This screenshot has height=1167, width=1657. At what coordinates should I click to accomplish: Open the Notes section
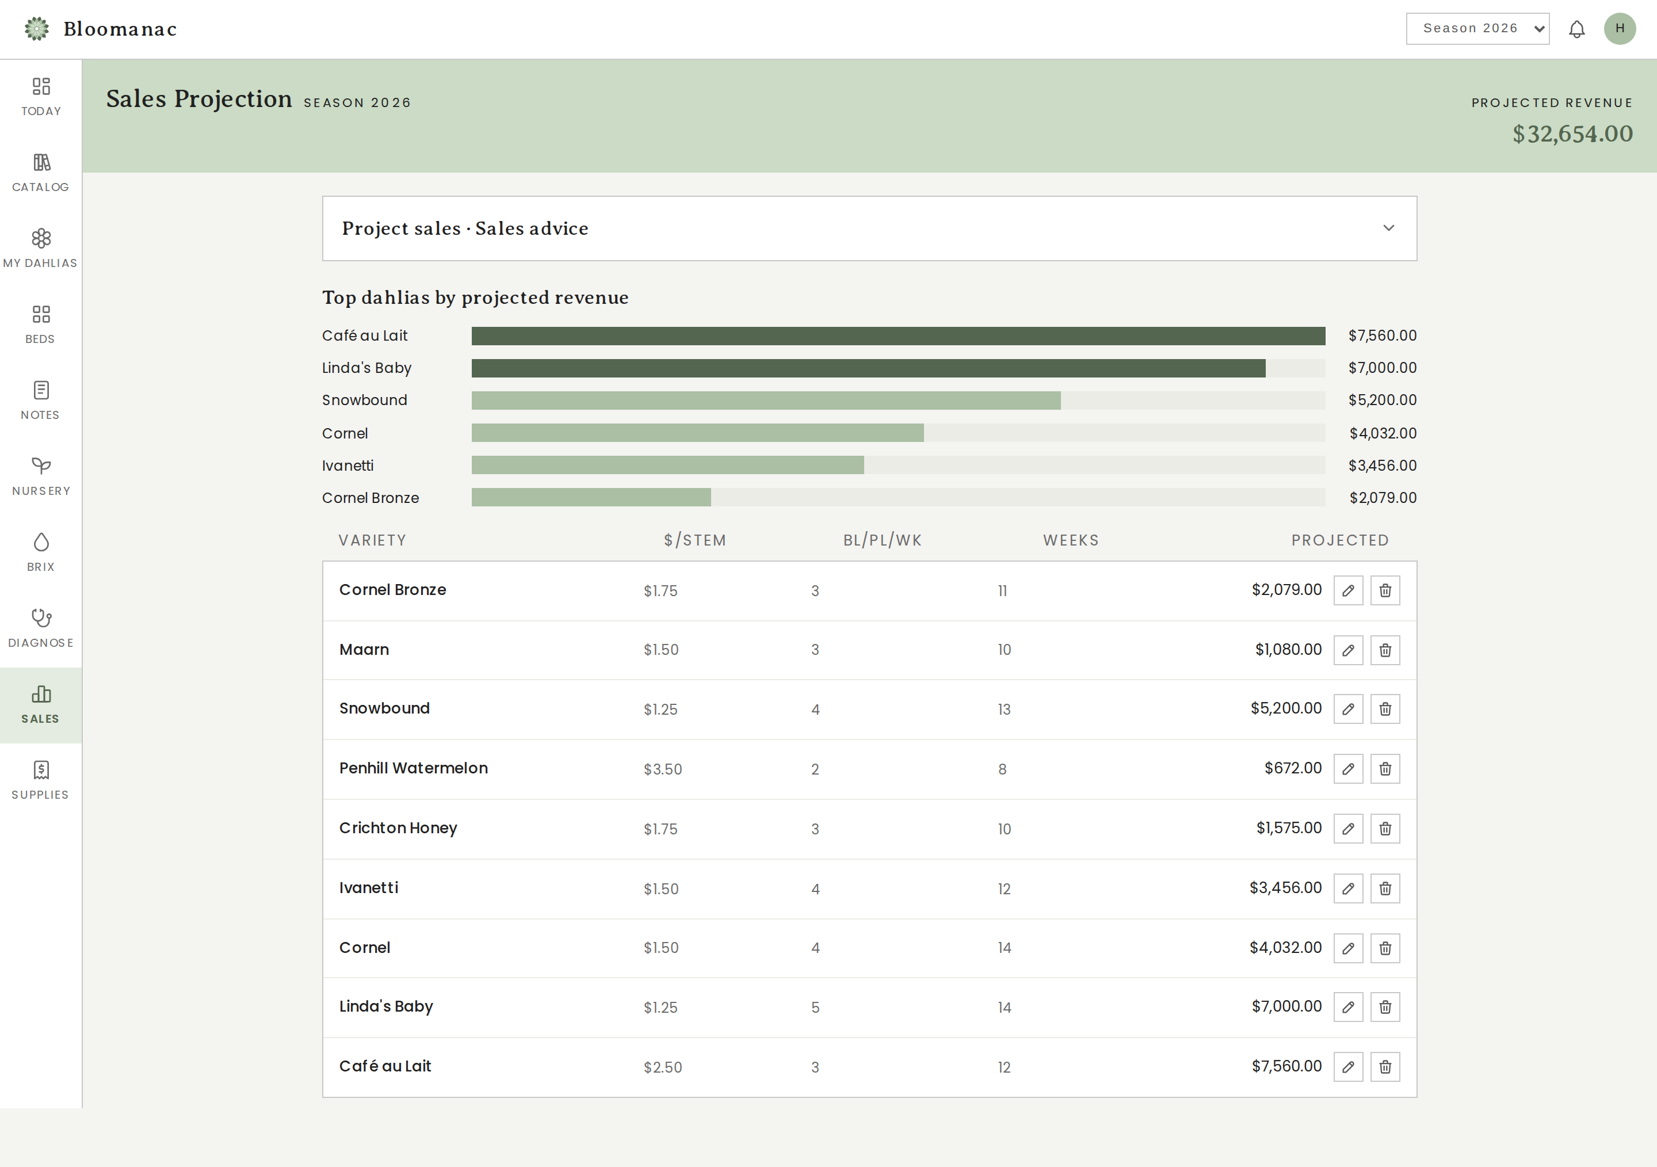(x=41, y=401)
